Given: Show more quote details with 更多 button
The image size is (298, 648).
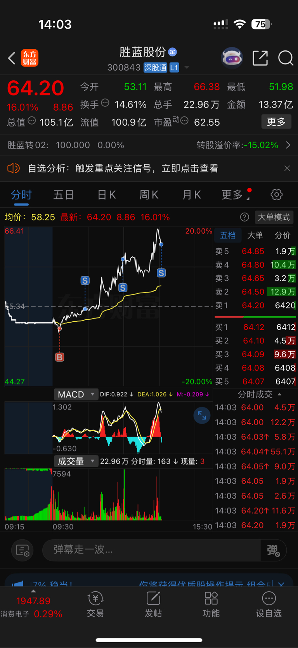Looking at the screenshot, I should coord(276,122).
